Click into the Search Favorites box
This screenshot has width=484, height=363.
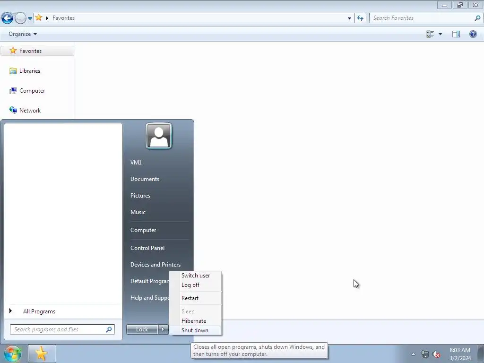coord(426,18)
